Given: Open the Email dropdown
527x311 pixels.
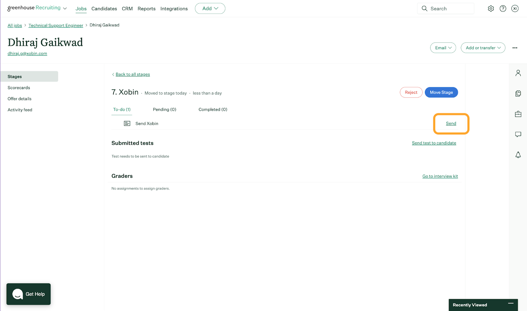Looking at the screenshot, I should pyautogui.click(x=443, y=48).
